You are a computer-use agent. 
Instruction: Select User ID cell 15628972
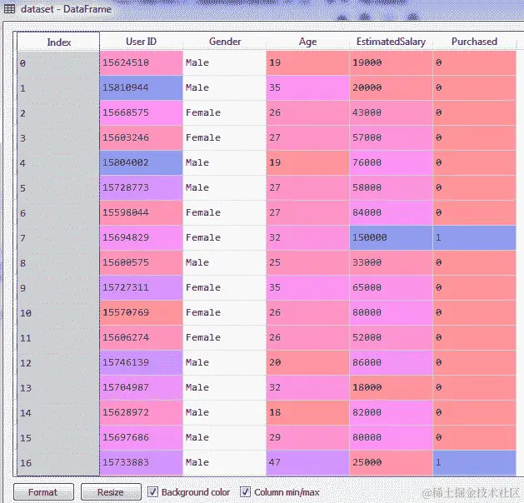pos(141,413)
